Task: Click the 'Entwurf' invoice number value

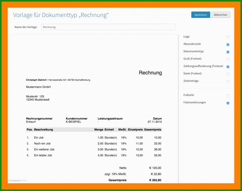Action: point(31,122)
